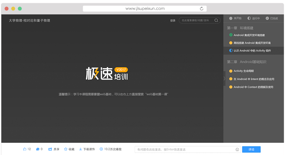Click the green completed status icon
285x155 pixels.
point(231,35)
